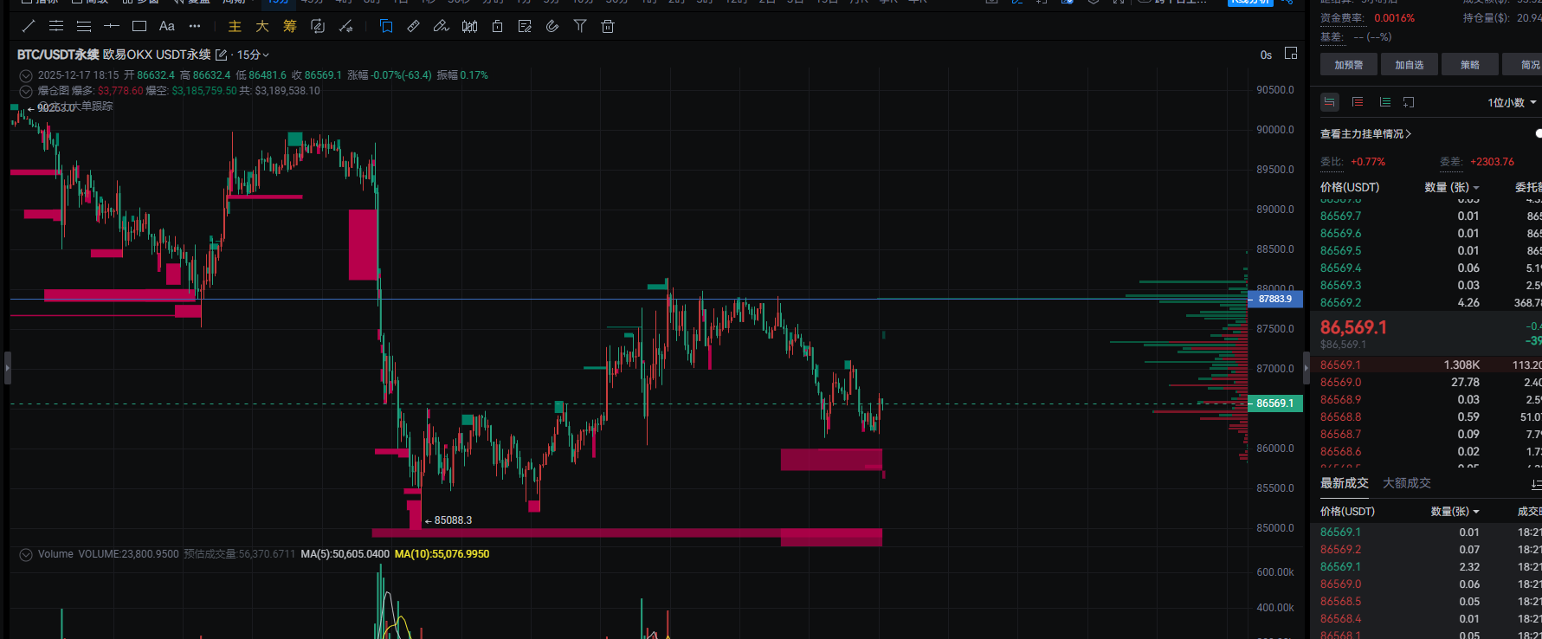Collapse the candle OHLC info row
The width and height of the screenshot is (1542, 639).
tap(26, 75)
